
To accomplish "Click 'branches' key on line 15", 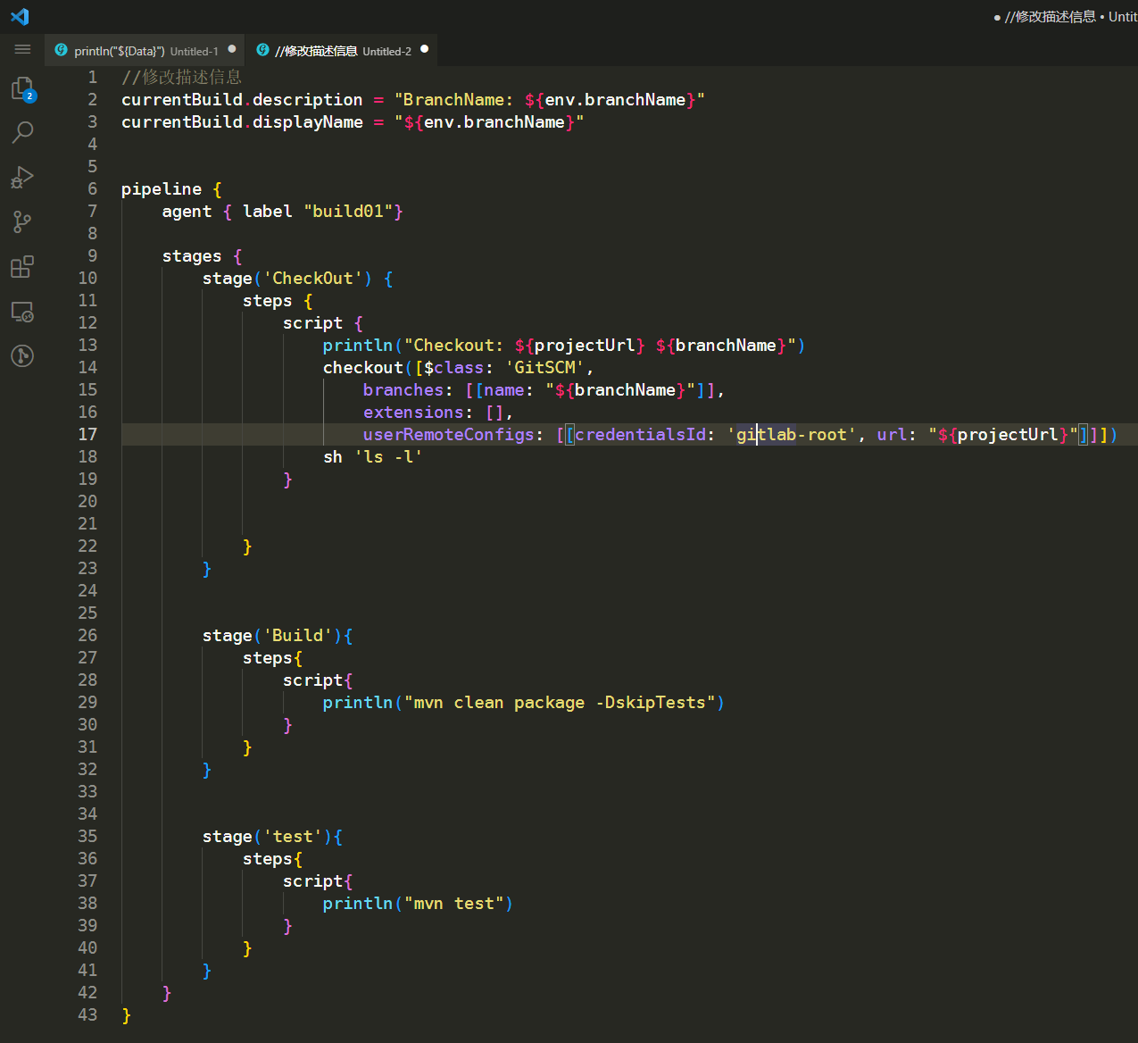I will pos(403,390).
